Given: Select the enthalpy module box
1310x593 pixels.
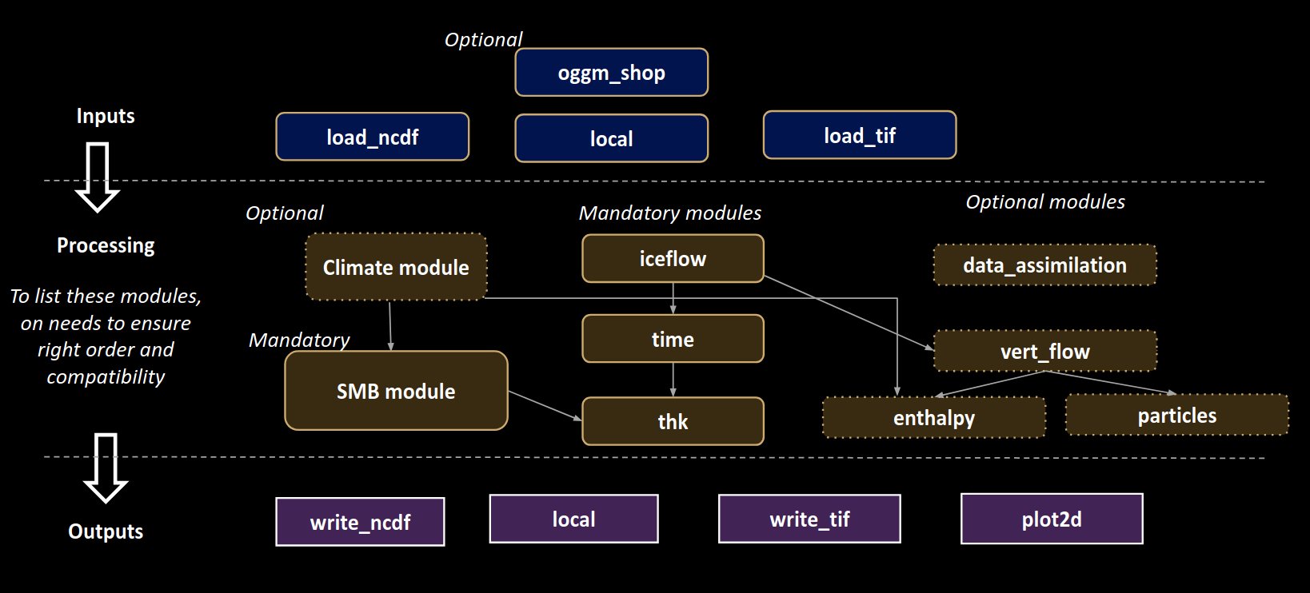Looking at the screenshot, I should 934,417.
